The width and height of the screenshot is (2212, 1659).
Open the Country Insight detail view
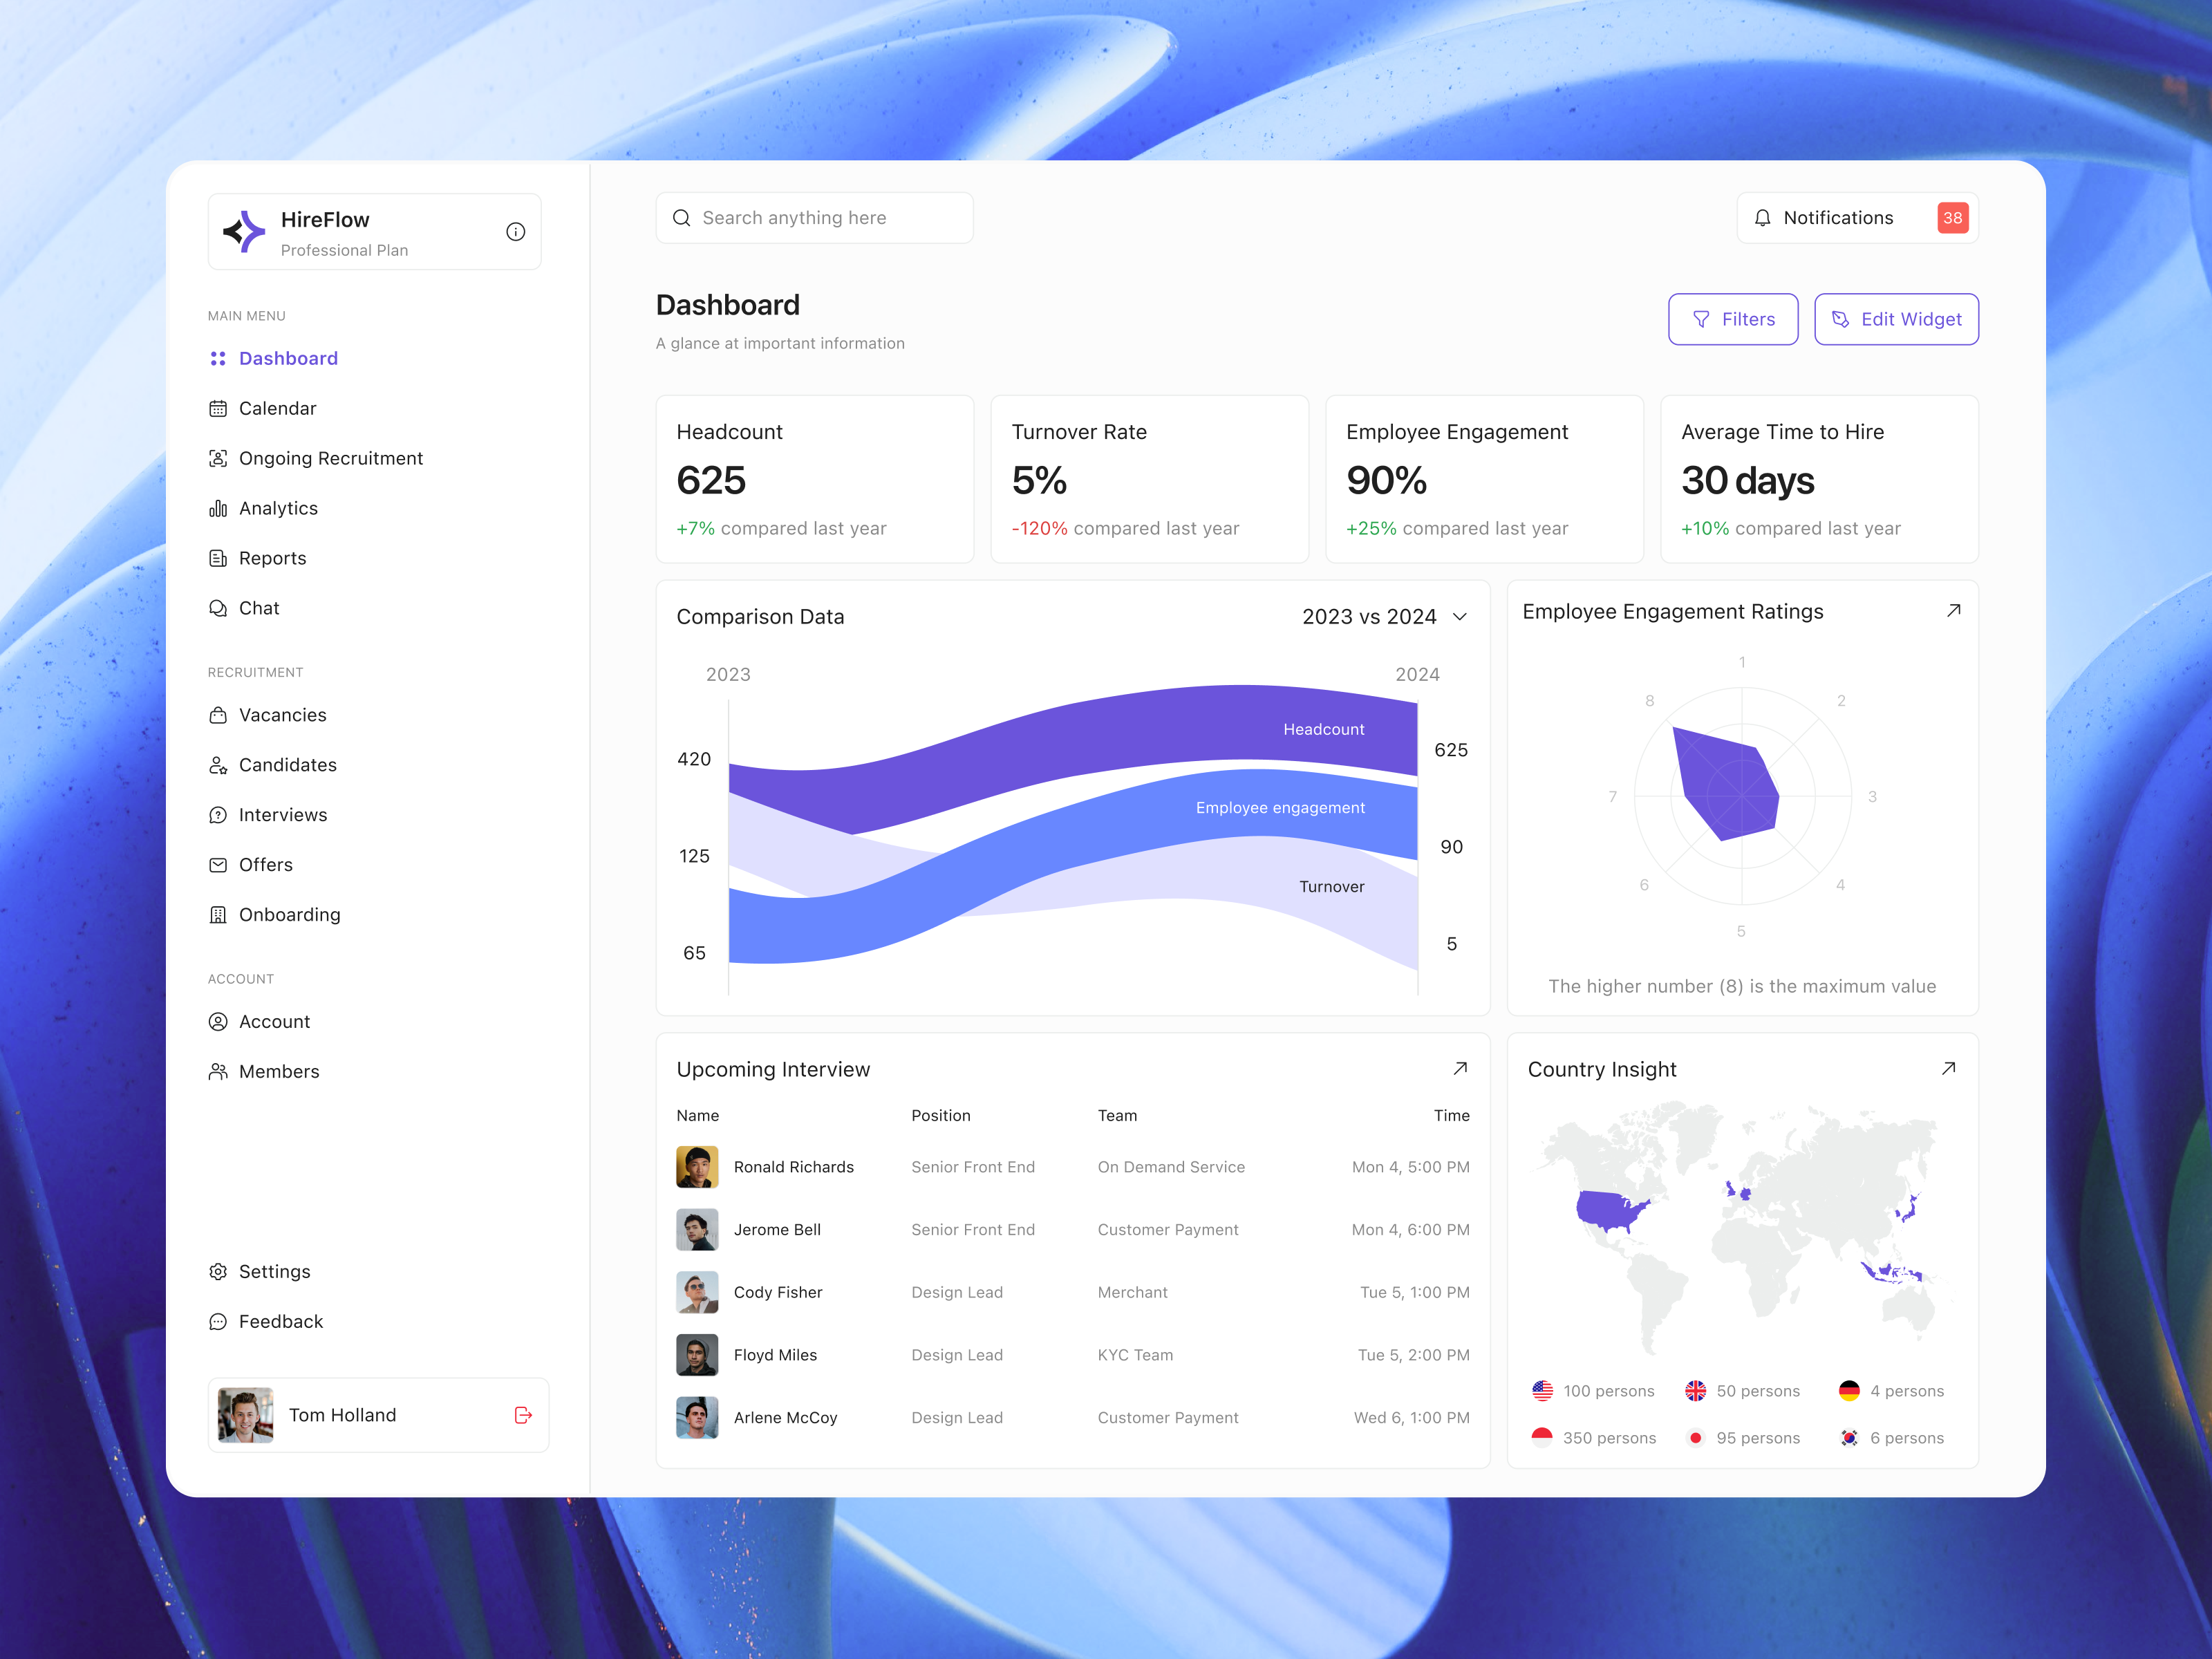click(x=1948, y=1068)
